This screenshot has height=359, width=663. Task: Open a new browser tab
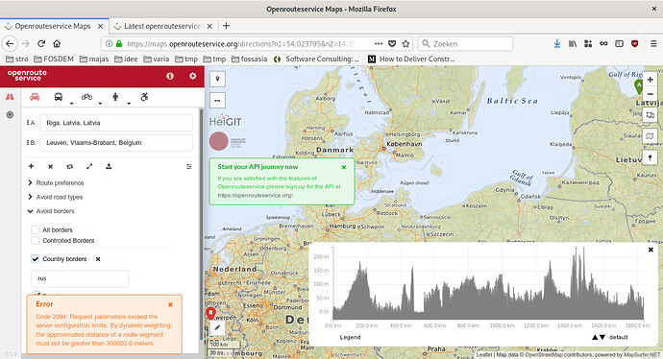(226, 26)
